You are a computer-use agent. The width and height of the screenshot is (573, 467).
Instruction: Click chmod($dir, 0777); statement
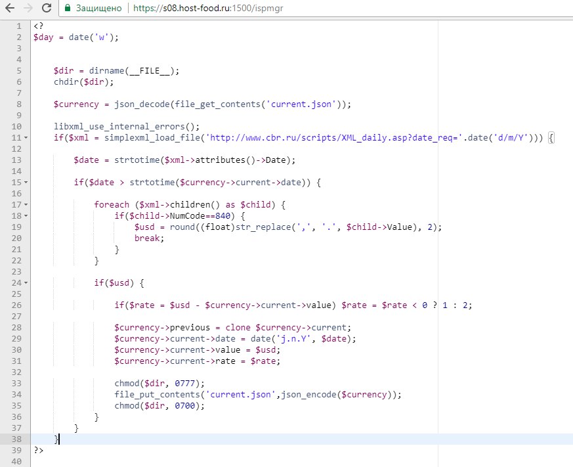point(159,383)
